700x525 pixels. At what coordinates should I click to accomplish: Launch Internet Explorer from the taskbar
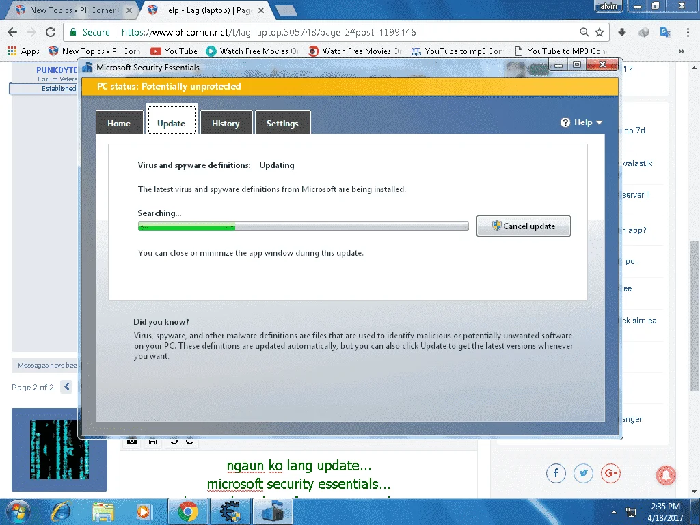click(61, 511)
